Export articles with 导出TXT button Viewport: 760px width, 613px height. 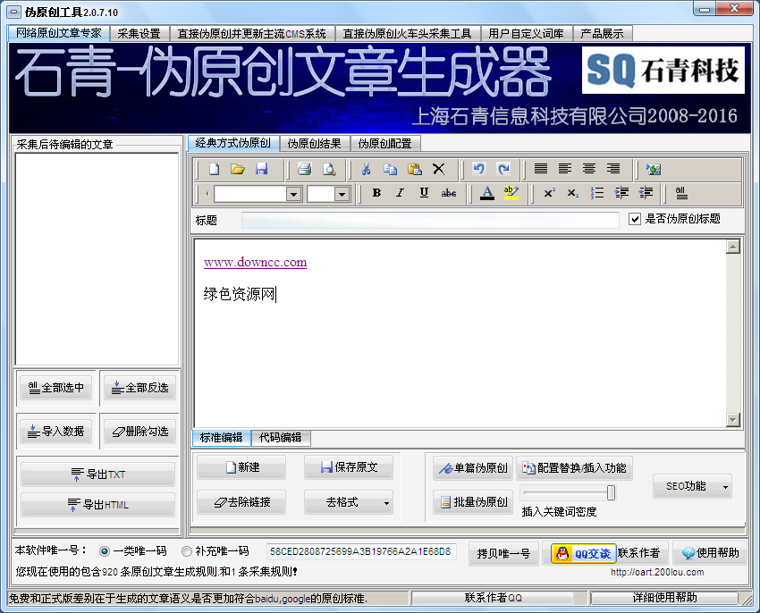tap(97, 474)
